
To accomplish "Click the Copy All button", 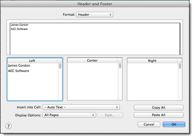I will [158, 107].
